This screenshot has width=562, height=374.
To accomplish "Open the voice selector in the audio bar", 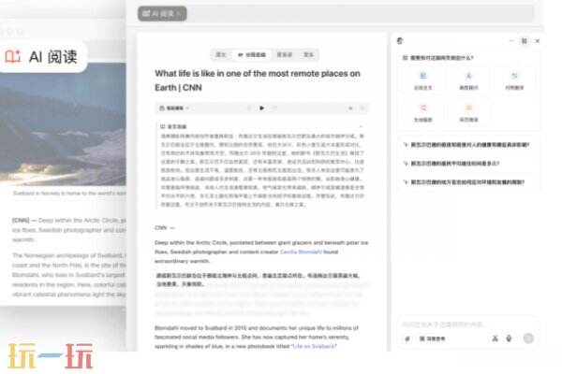I will (174, 108).
